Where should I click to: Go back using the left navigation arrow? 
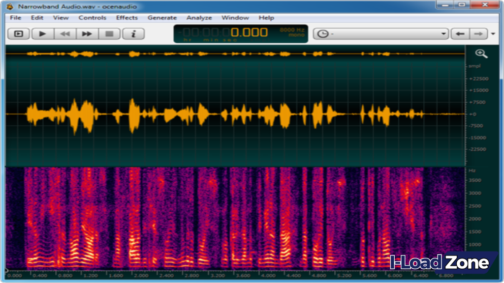[x=460, y=33]
